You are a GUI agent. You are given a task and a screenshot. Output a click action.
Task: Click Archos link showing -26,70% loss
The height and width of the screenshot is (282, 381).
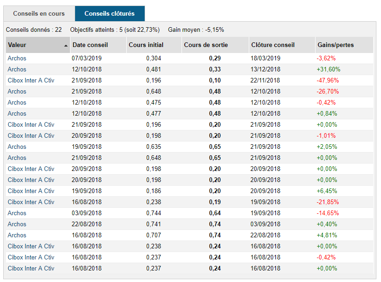17,92
